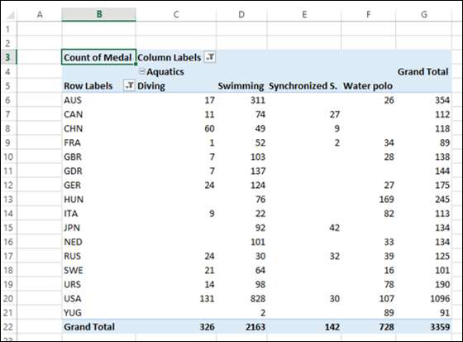
Task: Select row 13 header
Action: pos(8,199)
